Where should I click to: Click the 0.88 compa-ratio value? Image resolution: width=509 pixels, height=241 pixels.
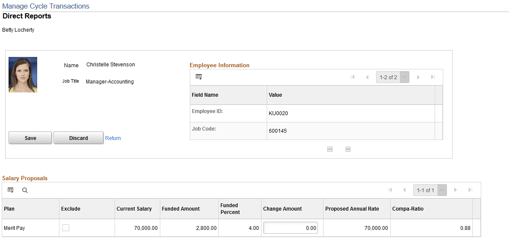point(465,228)
